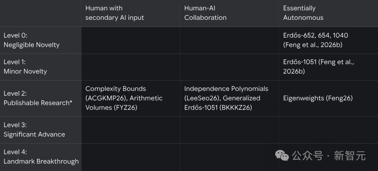Image resolution: width=378 pixels, height=171 pixels.
Task: Open the 'Feng et al., 2026b' citation in Level 0
Action: click(313, 45)
